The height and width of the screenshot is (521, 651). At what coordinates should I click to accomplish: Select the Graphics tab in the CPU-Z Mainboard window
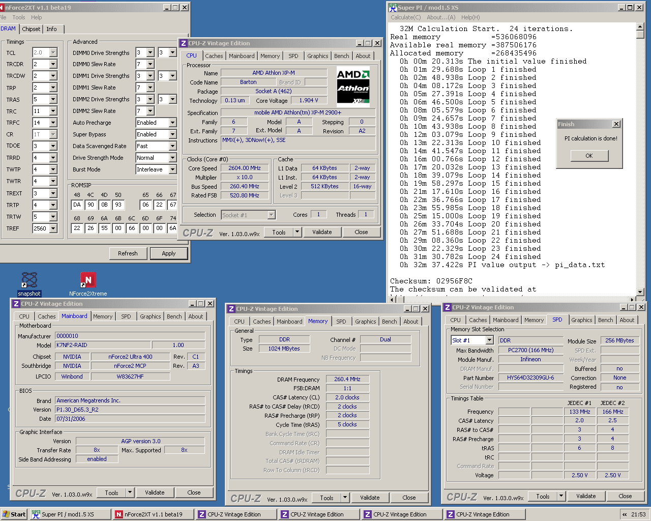tap(151, 316)
